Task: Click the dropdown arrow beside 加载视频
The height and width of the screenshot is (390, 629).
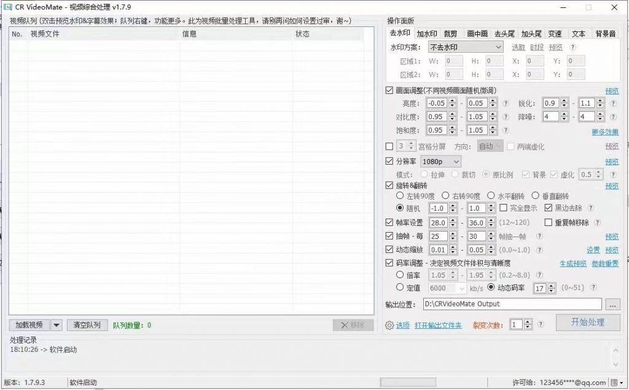Action: 57,325
